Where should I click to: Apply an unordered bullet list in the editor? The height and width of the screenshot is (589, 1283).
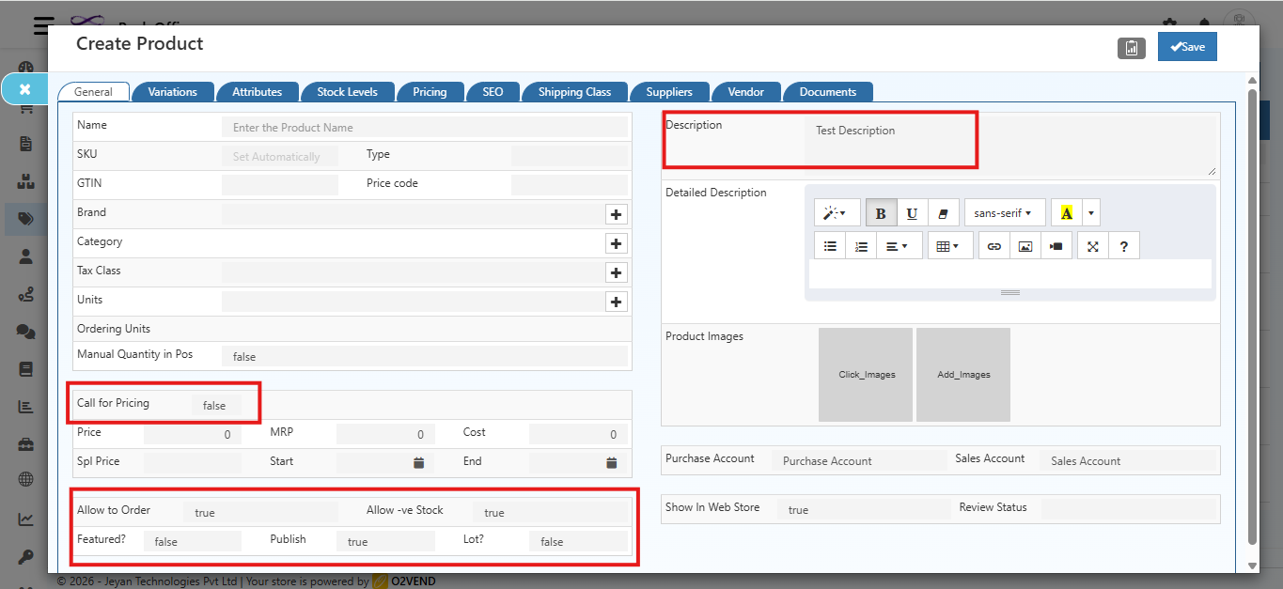click(831, 245)
